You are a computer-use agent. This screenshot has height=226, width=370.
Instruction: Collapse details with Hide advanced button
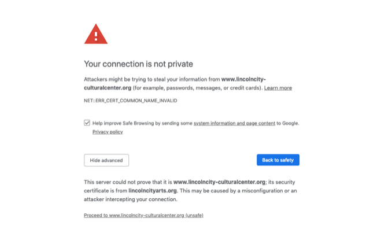pyautogui.click(x=106, y=160)
